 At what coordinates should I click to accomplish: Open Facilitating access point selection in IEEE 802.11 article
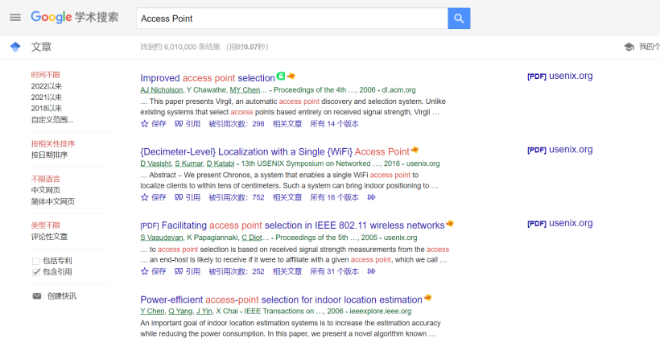(292, 225)
